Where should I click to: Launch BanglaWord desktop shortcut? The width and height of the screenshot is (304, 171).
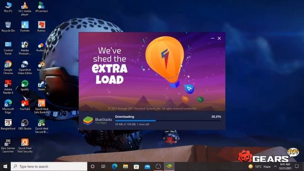click(x=8, y=124)
